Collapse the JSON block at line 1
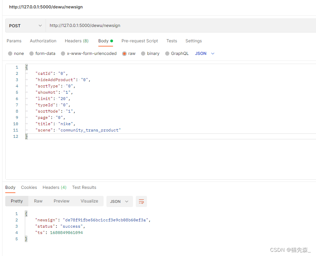The image size is (316, 256). coord(26,66)
